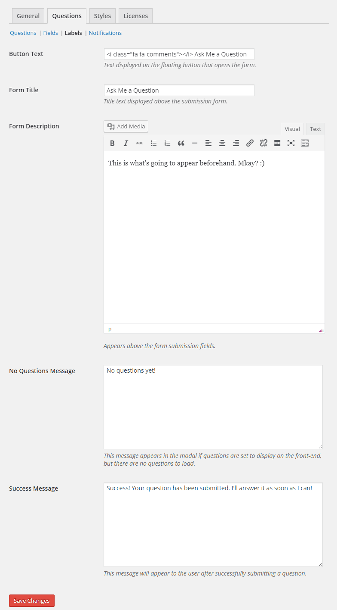337x610 pixels.
Task: Toggle Bold formatting in editor toolbar
Action: 112,143
